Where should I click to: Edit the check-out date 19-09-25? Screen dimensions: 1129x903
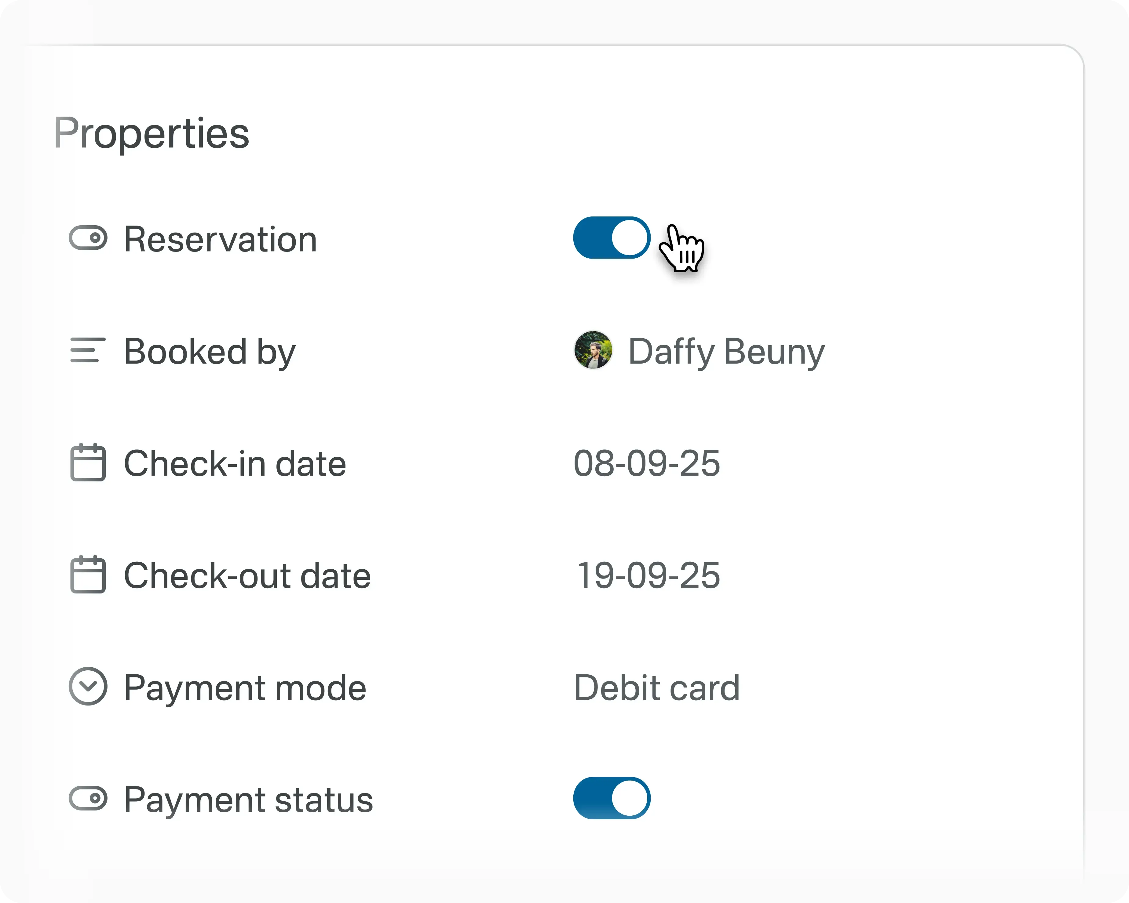pos(648,575)
